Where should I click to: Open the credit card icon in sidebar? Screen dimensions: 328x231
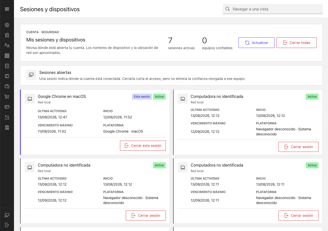(7, 107)
